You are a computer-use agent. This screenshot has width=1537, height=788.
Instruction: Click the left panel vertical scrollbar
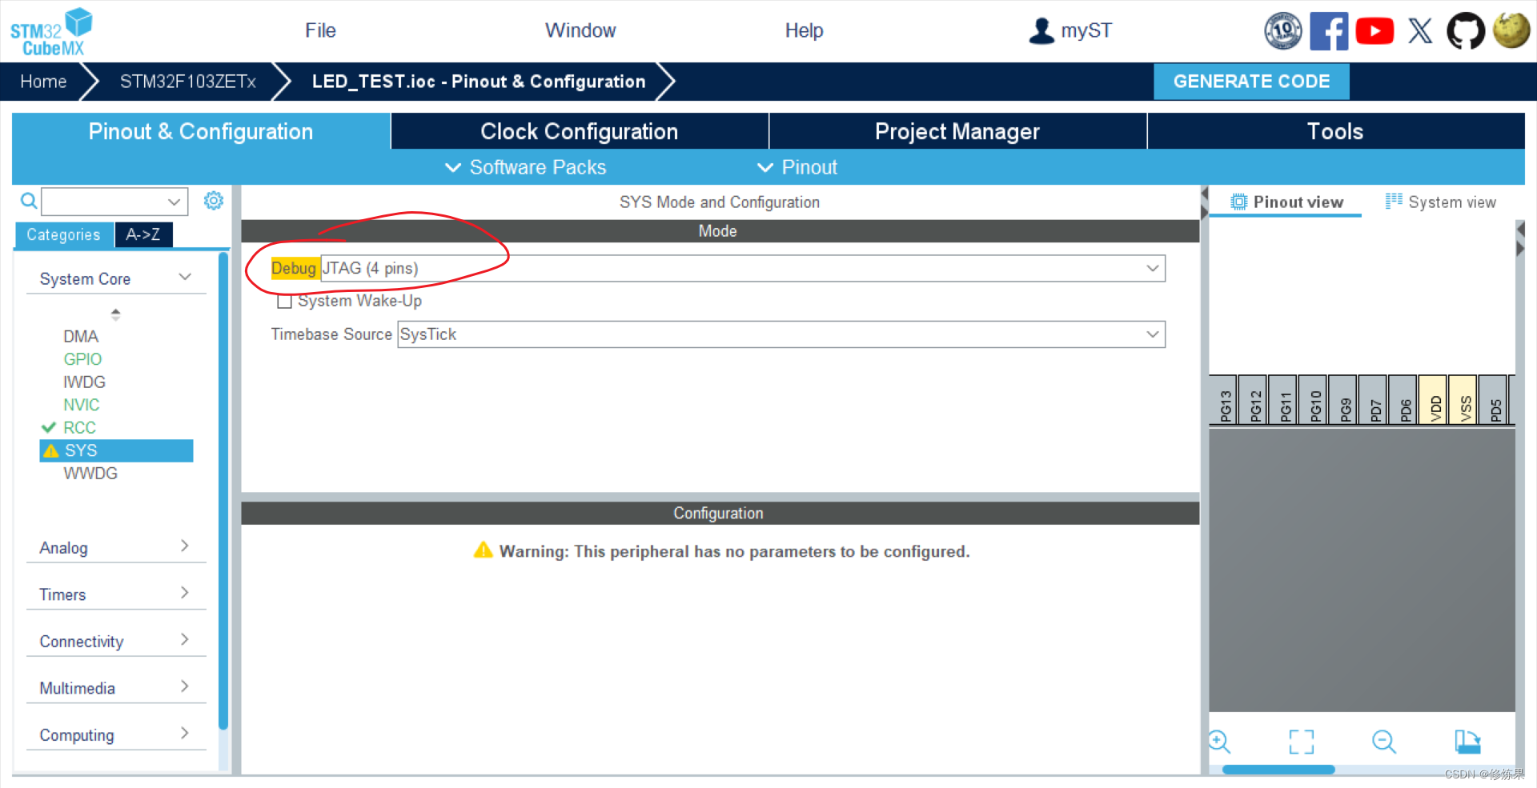[223, 490]
